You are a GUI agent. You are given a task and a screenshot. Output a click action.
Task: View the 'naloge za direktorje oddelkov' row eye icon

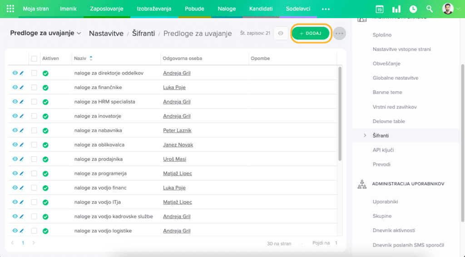pyautogui.click(x=15, y=73)
